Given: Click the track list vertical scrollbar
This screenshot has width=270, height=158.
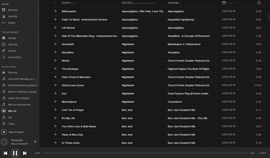Looking at the screenshot, I should click(x=269, y=16).
